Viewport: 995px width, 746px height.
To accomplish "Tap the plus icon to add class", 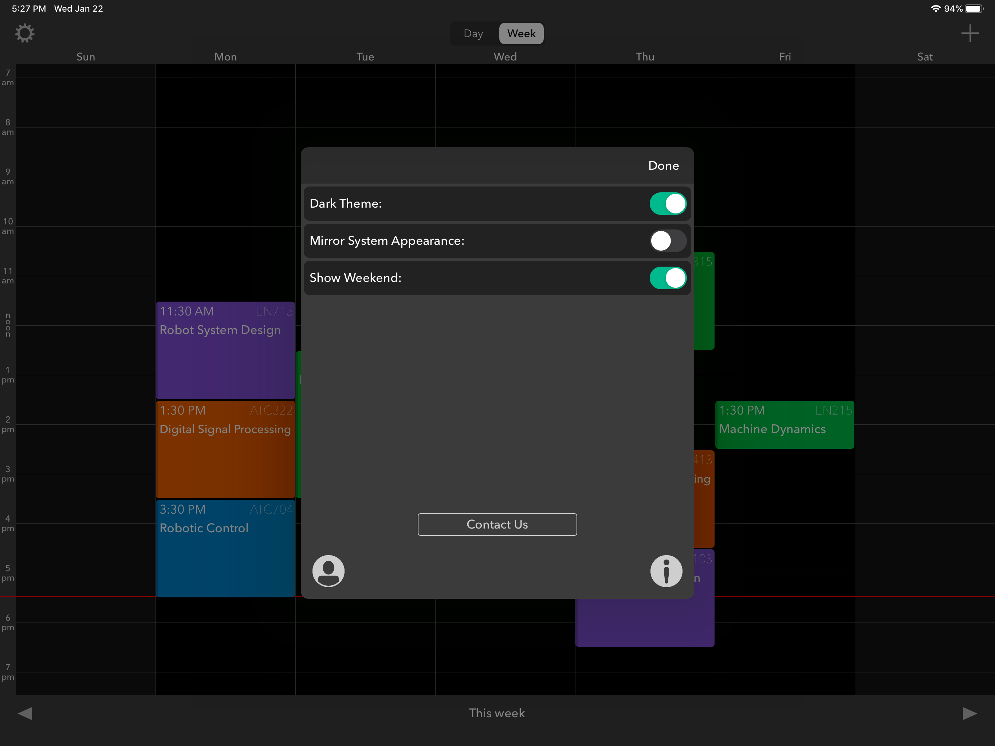I will 970,33.
